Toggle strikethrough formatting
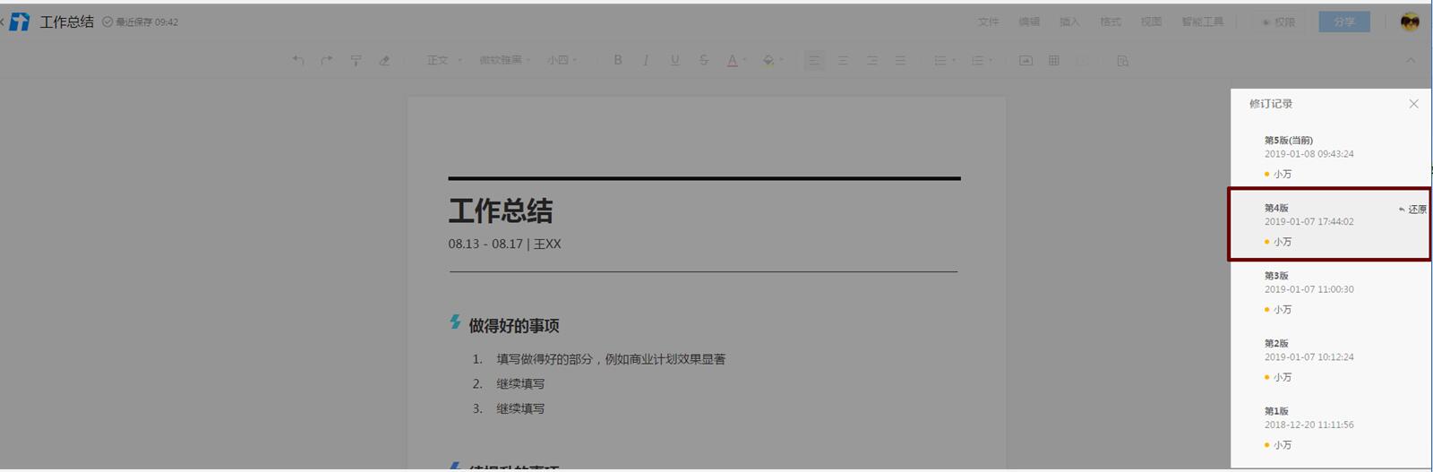This screenshot has height=472, width=1433. (703, 60)
